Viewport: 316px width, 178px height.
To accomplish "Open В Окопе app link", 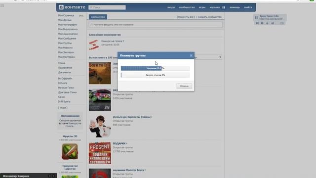I will tap(63, 83).
